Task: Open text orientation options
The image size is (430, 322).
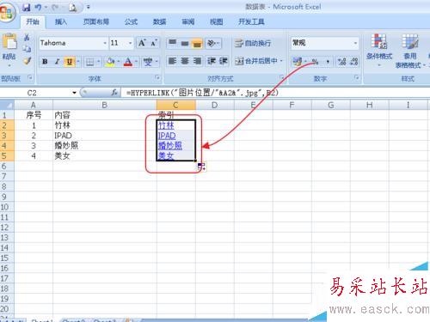Action: click(x=213, y=43)
